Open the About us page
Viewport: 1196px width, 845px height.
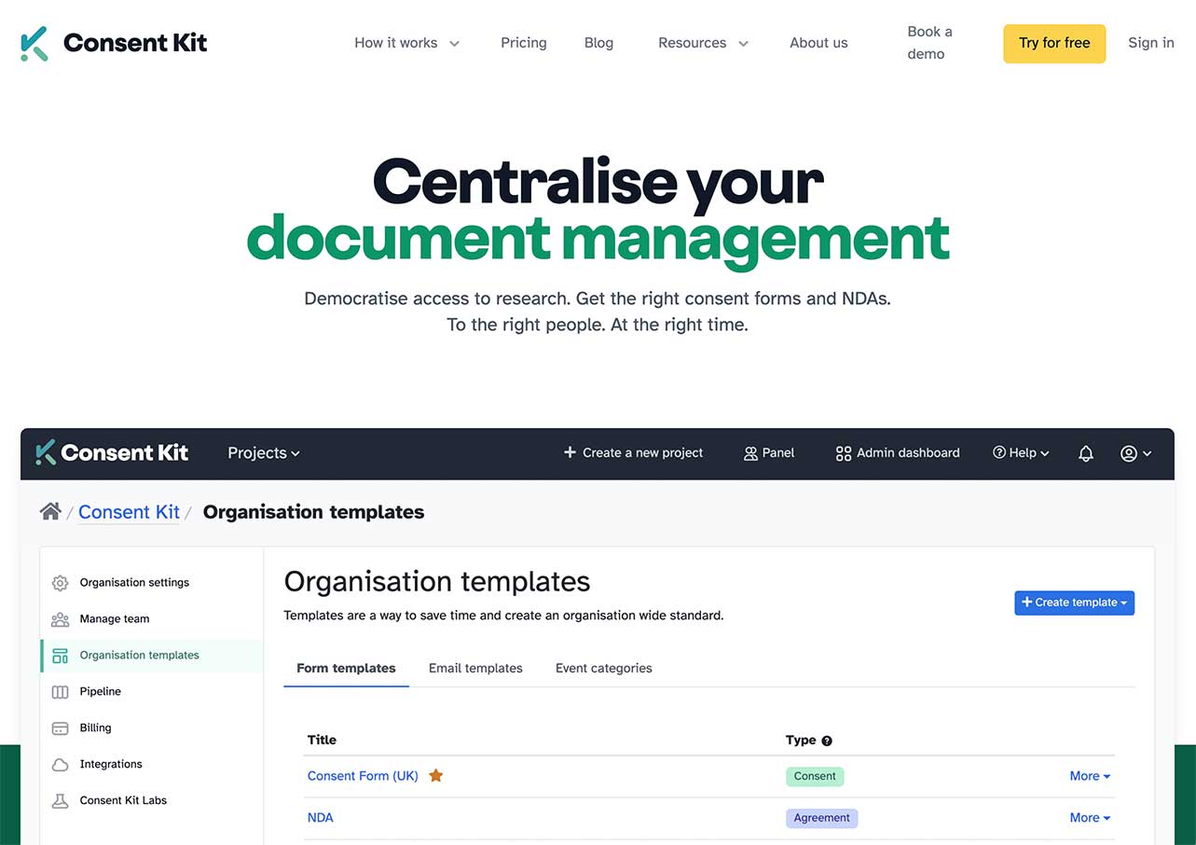click(818, 43)
